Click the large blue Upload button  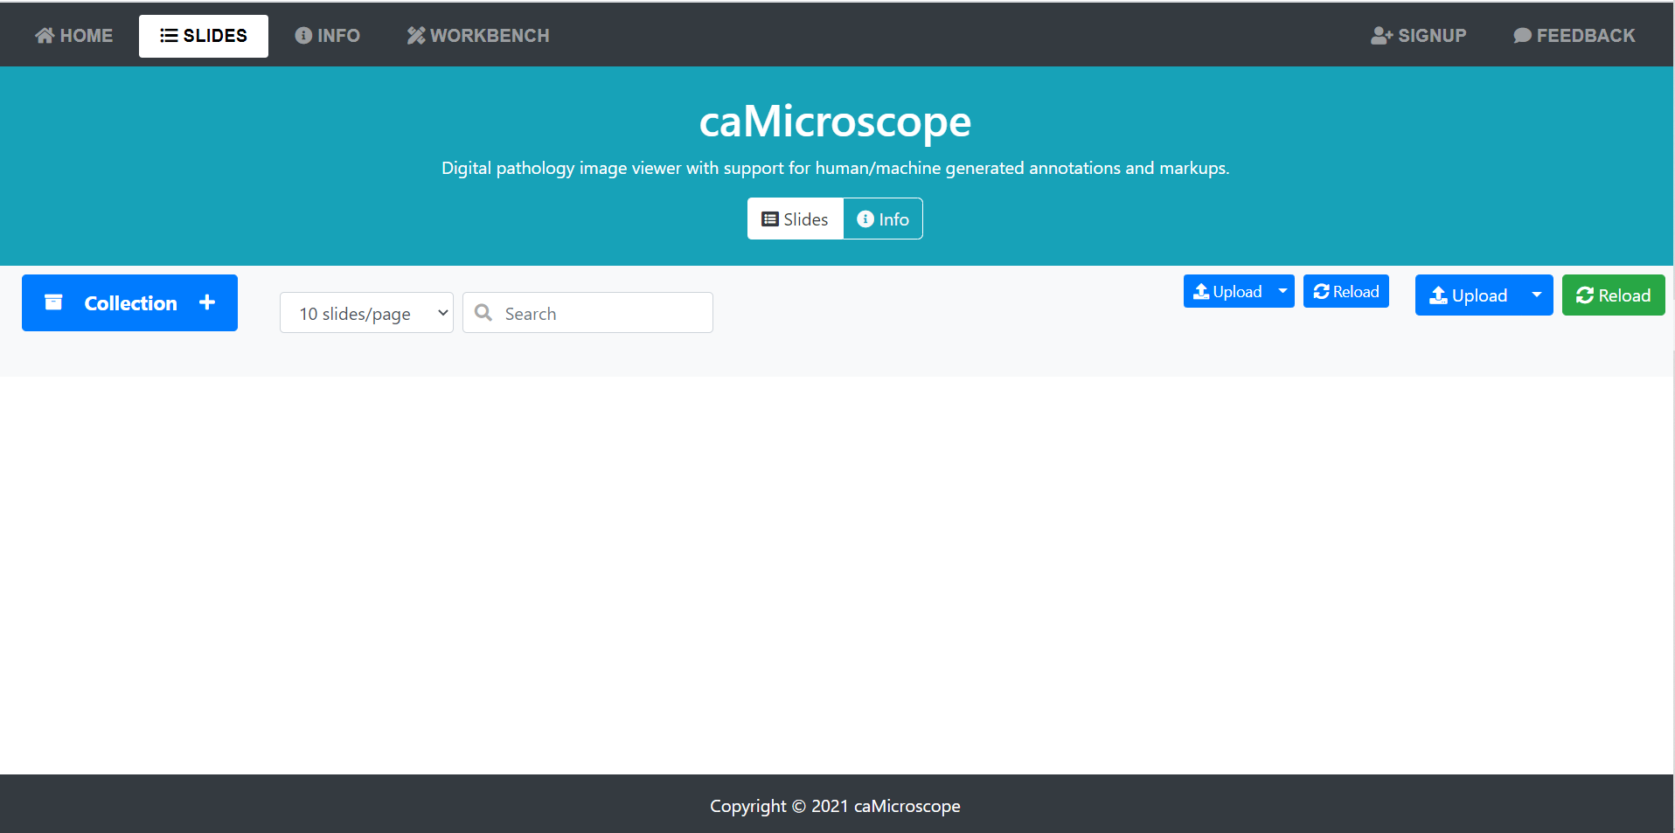[x=1468, y=295]
